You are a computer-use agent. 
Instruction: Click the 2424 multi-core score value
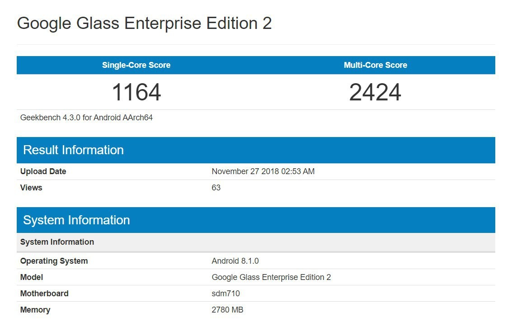375,92
